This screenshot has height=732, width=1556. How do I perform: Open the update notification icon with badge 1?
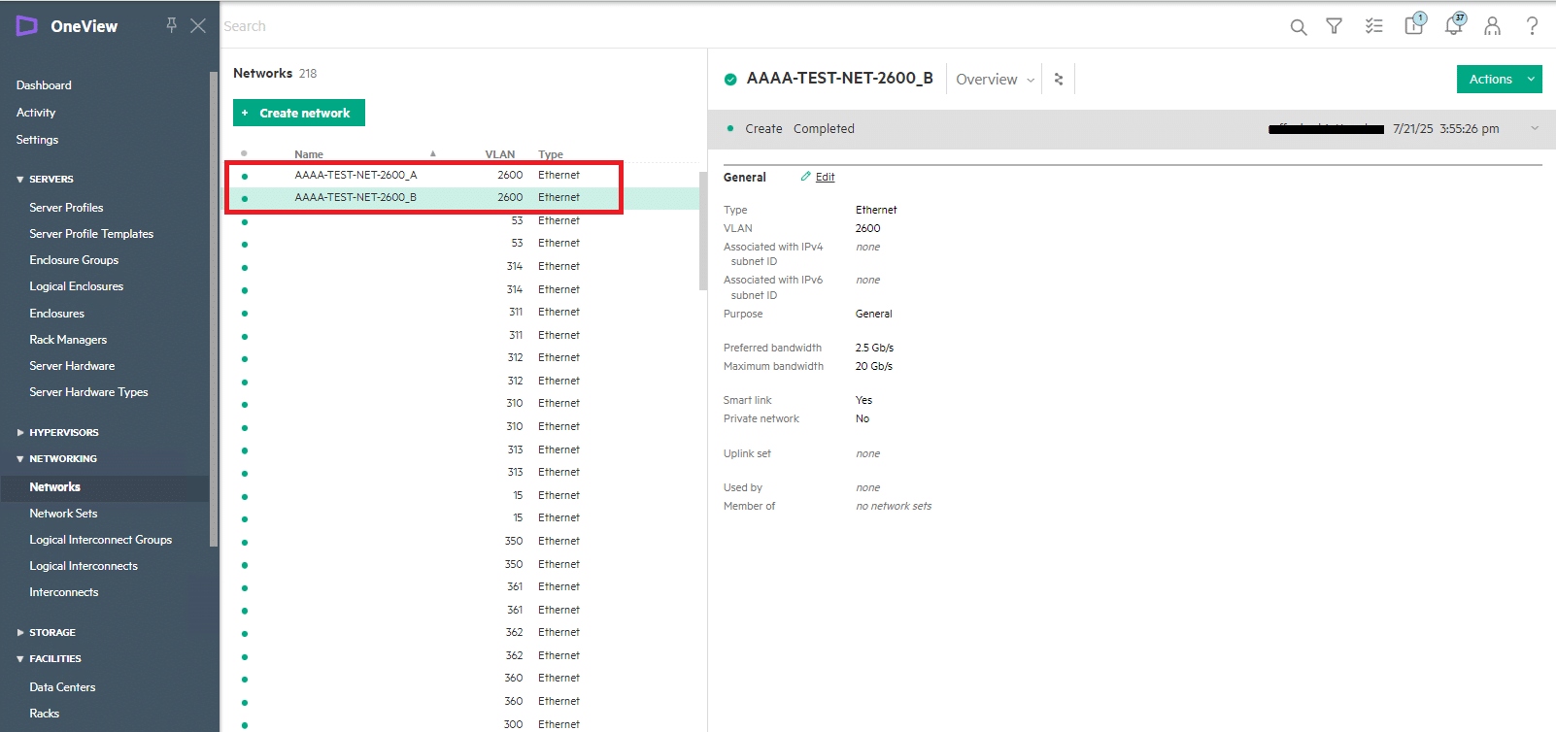pyautogui.click(x=1415, y=24)
